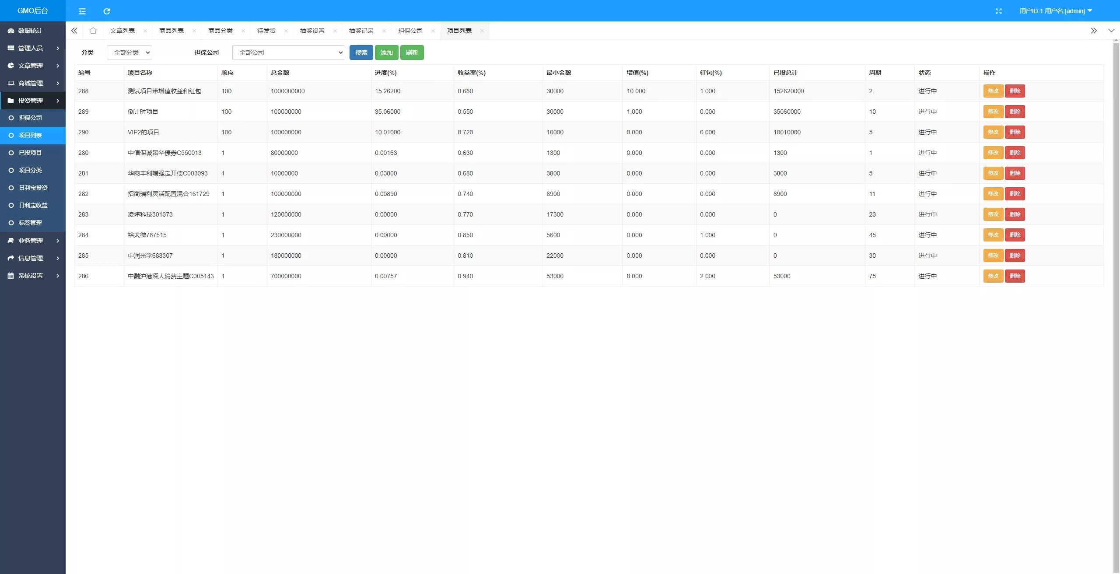
Task: Click 修改 for project 282
Action: tap(993, 194)
